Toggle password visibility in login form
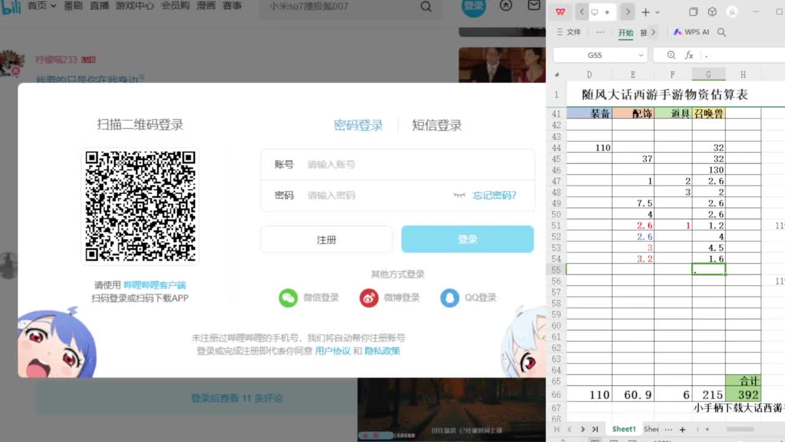785x442 pixels. [x=458, y=195]
